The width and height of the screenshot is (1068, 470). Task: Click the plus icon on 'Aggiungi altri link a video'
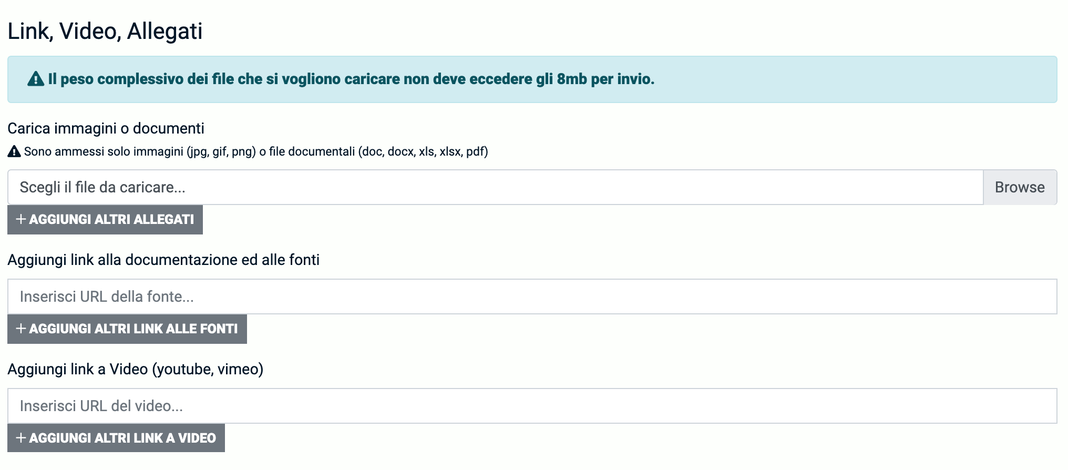coord(21,438)
